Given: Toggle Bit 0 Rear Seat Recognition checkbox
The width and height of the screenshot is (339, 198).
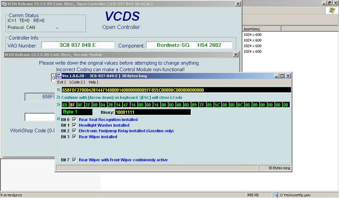Looking at the screenshot, I should (74, 119).
